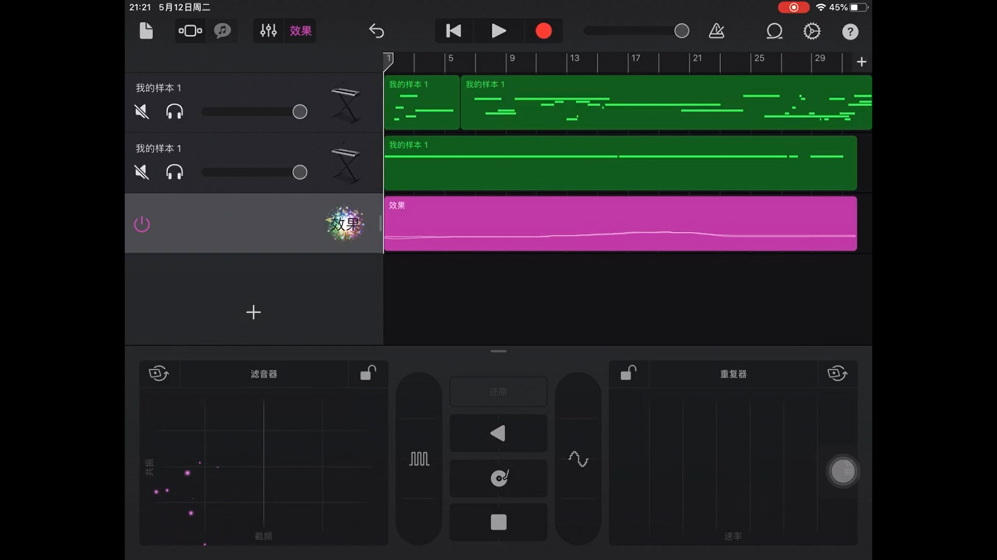Toggle the lock on 重复器 pad

pyautogui.click(x=629, y=373)
